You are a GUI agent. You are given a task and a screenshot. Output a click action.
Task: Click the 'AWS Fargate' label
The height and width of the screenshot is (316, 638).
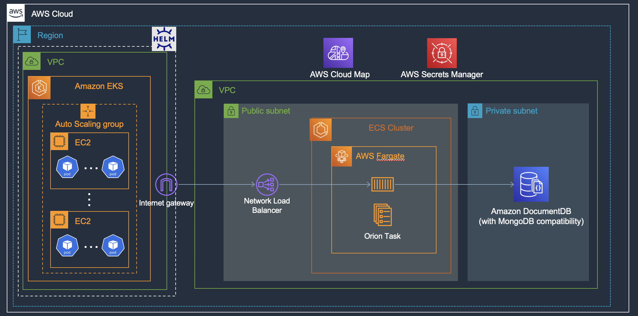pyautogui.click(x=380, y=156)
